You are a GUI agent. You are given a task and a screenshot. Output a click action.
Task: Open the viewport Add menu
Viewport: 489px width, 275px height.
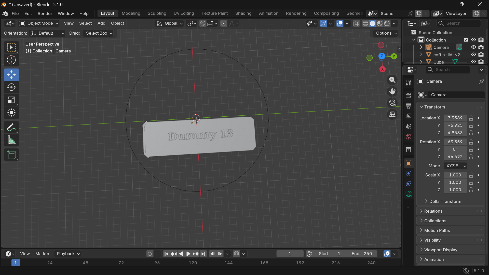click(101, 23)
